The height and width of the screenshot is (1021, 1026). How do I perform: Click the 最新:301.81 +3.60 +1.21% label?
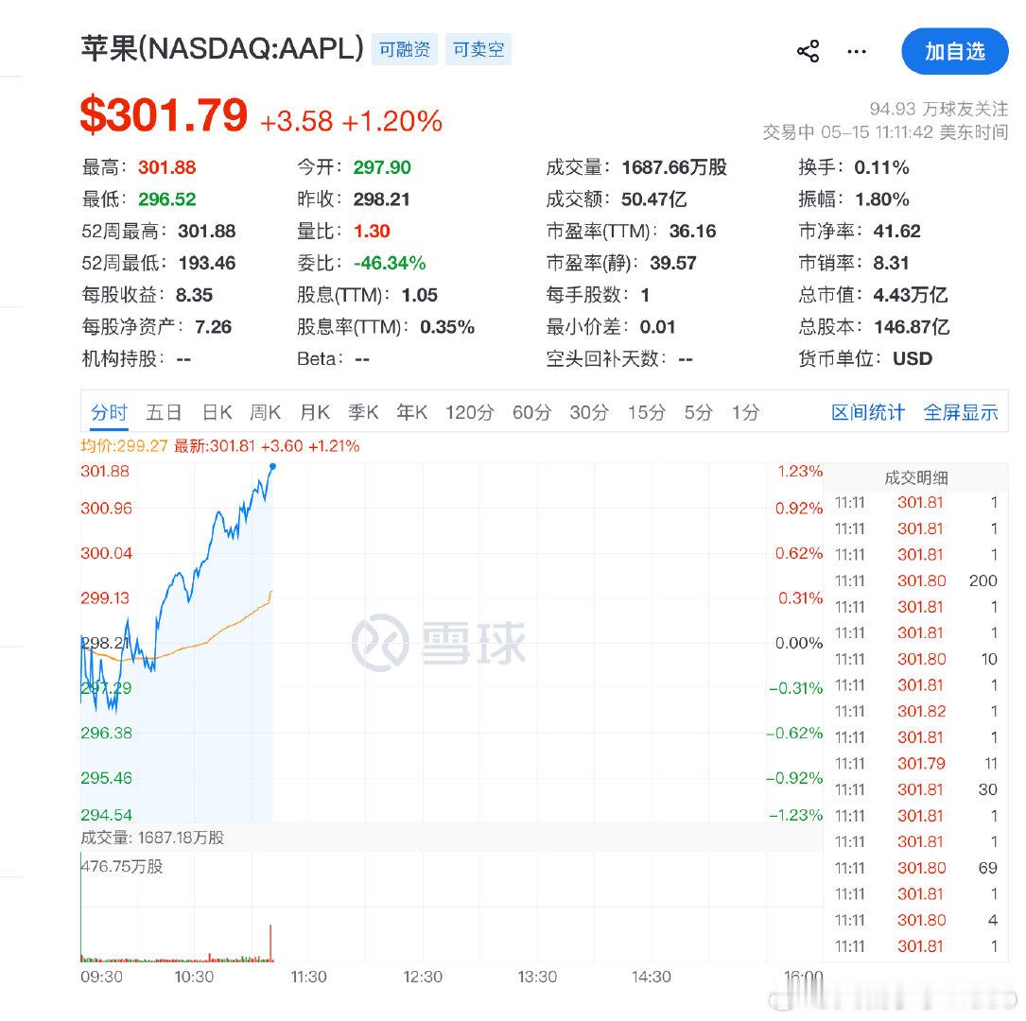[267, 446]
